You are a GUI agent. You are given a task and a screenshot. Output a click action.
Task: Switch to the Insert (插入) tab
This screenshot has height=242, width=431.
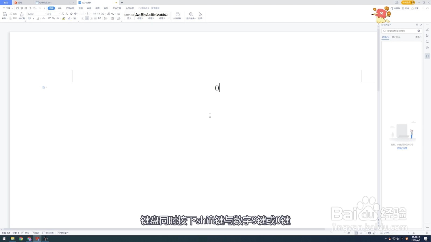(x=60, y=8)
